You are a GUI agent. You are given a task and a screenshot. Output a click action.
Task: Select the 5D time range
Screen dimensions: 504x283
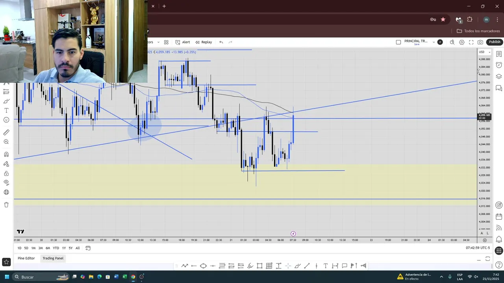(x=26, y=248)
